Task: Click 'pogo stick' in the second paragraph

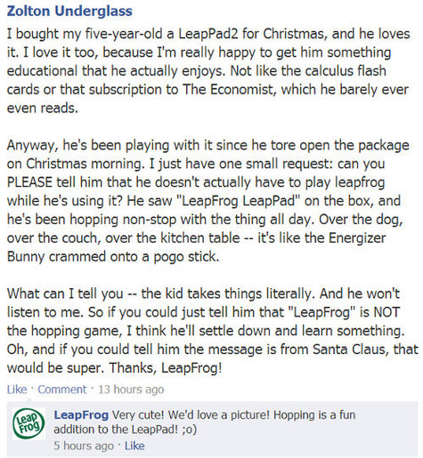Action: (x=186, y=257)
